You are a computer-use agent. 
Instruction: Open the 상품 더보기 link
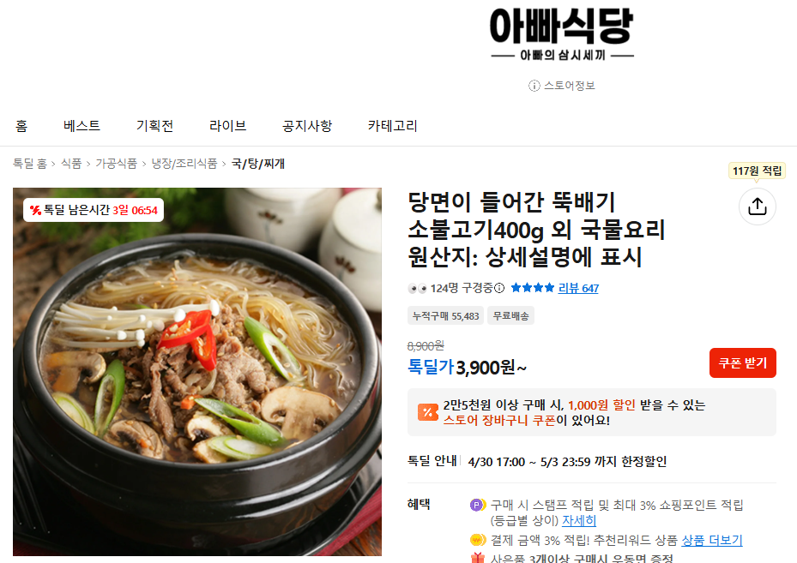(x=711, y=540)
